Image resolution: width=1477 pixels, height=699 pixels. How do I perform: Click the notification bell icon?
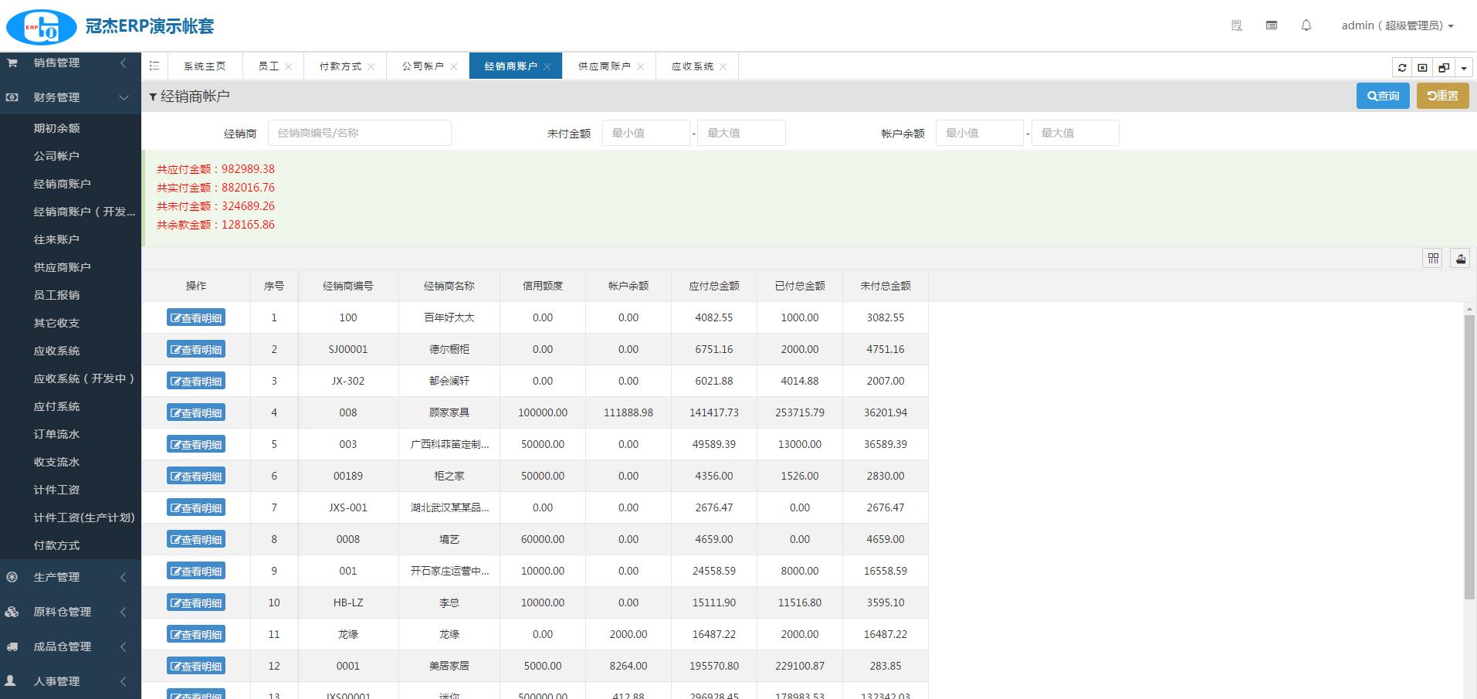pyautogui.click(x=1306, y=25)
